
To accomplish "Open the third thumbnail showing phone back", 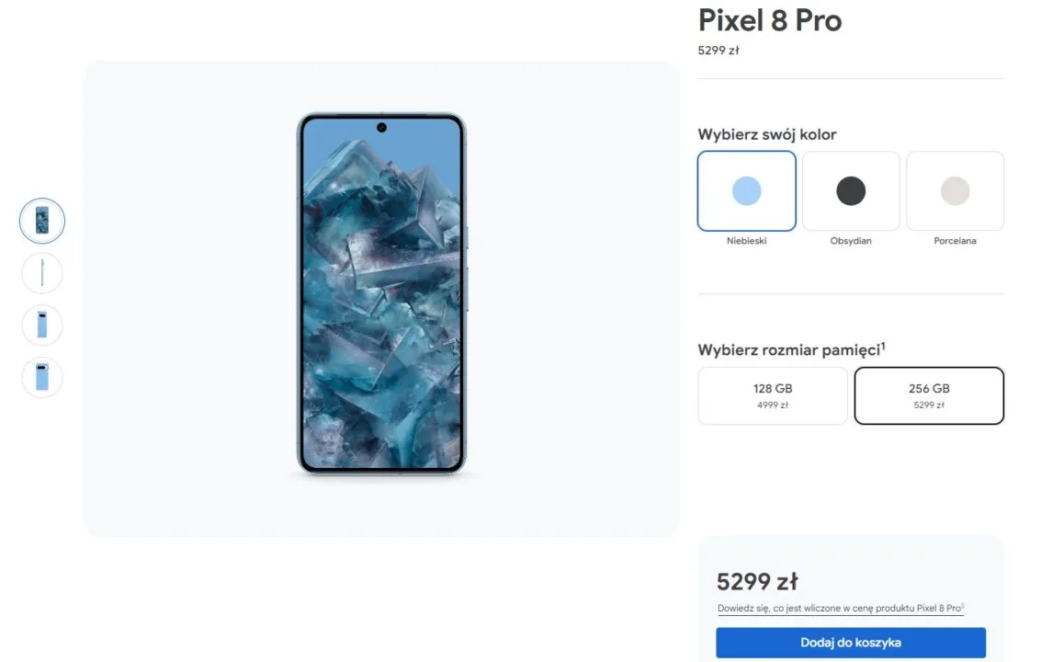I will coord(42,325).
